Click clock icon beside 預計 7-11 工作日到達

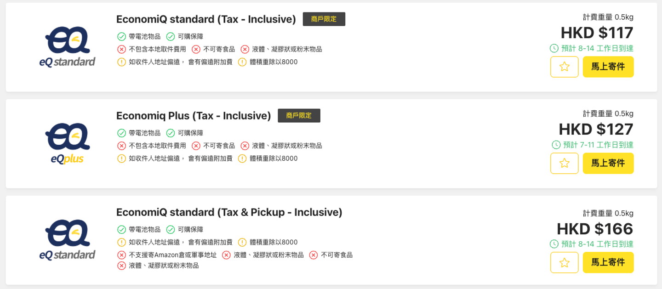pyautogui.click(x=556, y=145)
